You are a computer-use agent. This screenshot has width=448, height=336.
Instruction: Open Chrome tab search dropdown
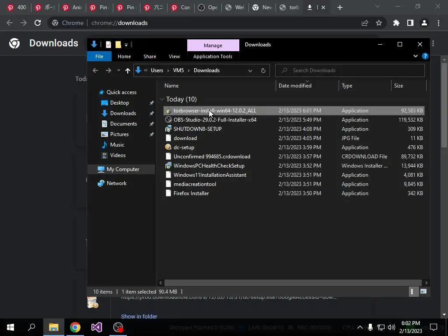tap(378, 6)
